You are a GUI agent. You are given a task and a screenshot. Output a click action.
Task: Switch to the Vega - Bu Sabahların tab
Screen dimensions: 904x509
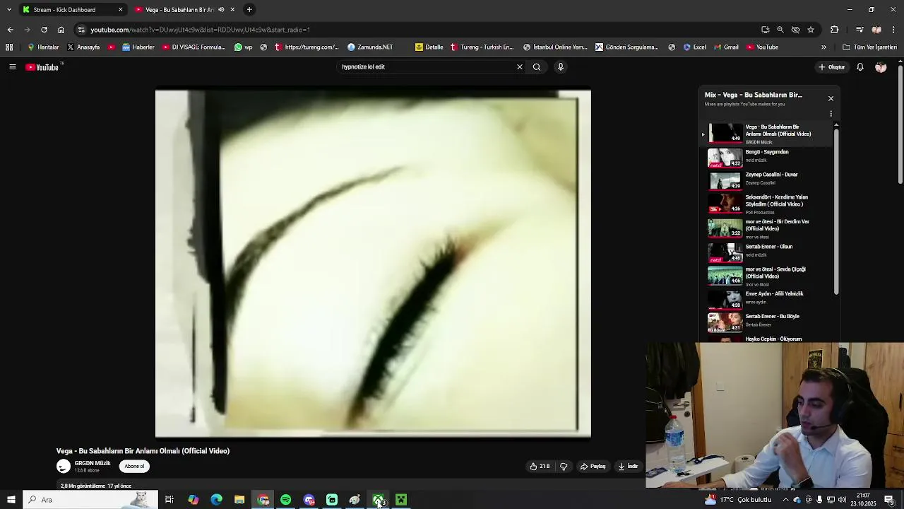pos(186,10)
